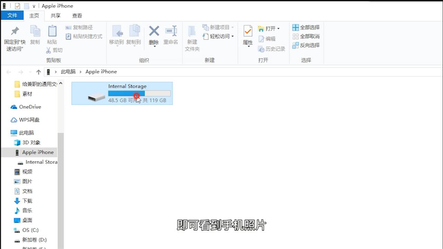
Task: Open OneDrive in the sidebar
Action: pos(26,107)
